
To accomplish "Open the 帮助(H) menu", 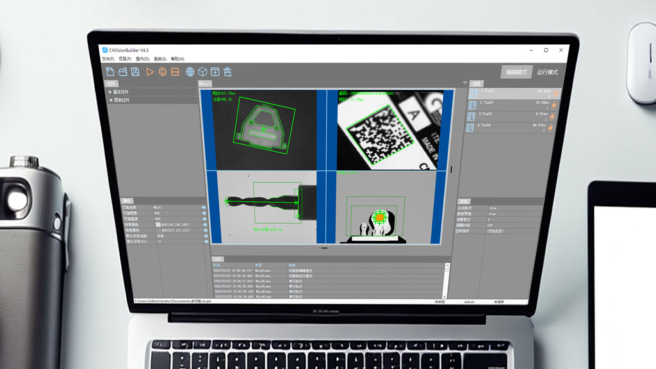I will [x=177, y=59].
